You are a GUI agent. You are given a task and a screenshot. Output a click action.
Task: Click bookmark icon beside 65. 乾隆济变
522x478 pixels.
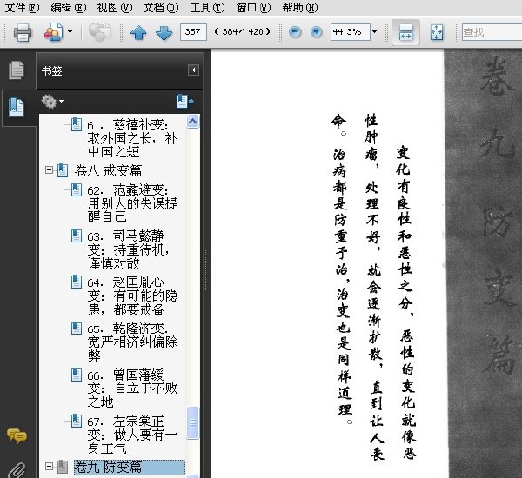[77, 328]
